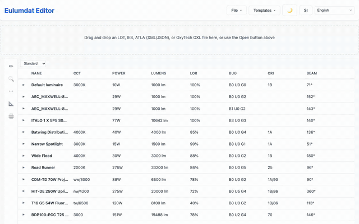Click the B3 U0 G3 BUG rating
This screenshot has height=224, width=359.
237,120
